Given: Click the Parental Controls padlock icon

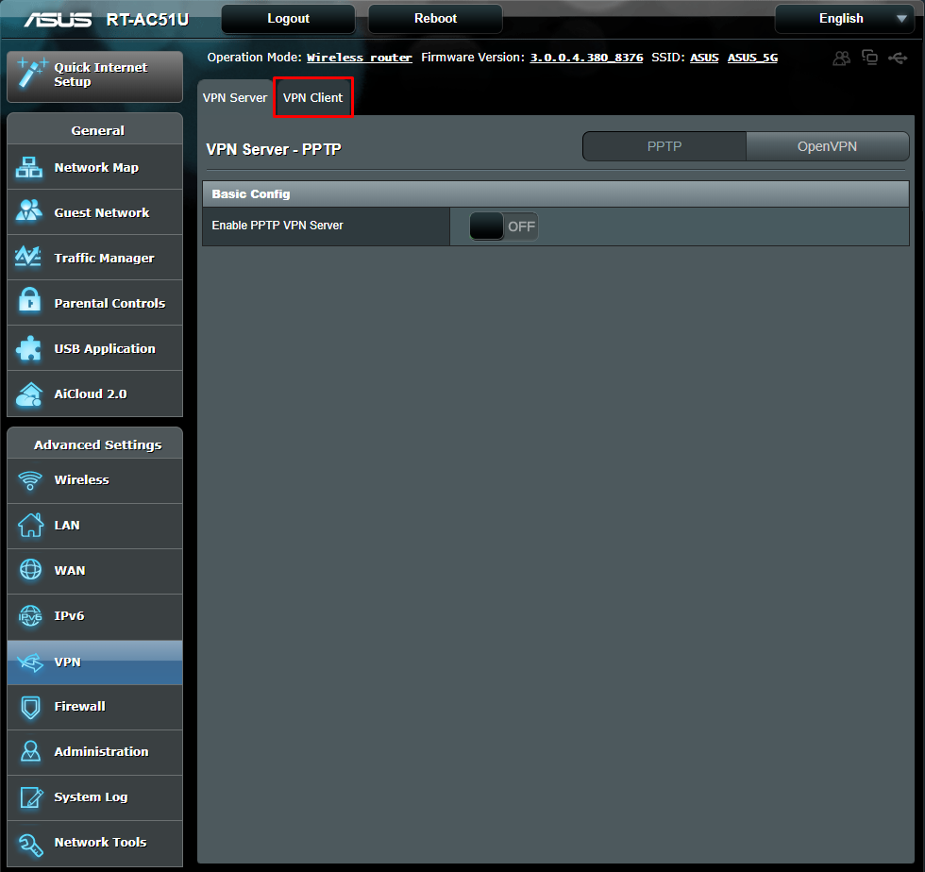Looking at the screenshot, I should coord(28,302).
